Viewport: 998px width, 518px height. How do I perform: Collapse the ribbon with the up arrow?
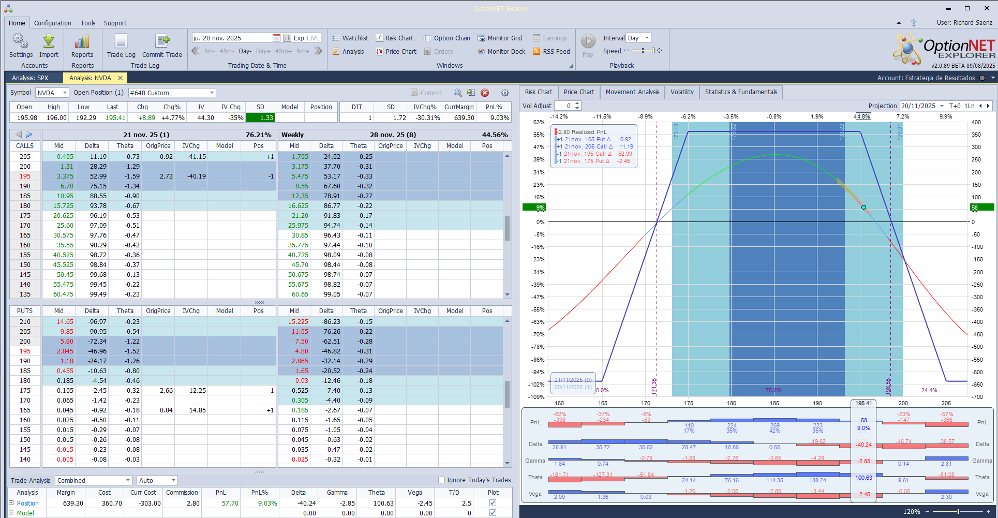tap(899, 23)
